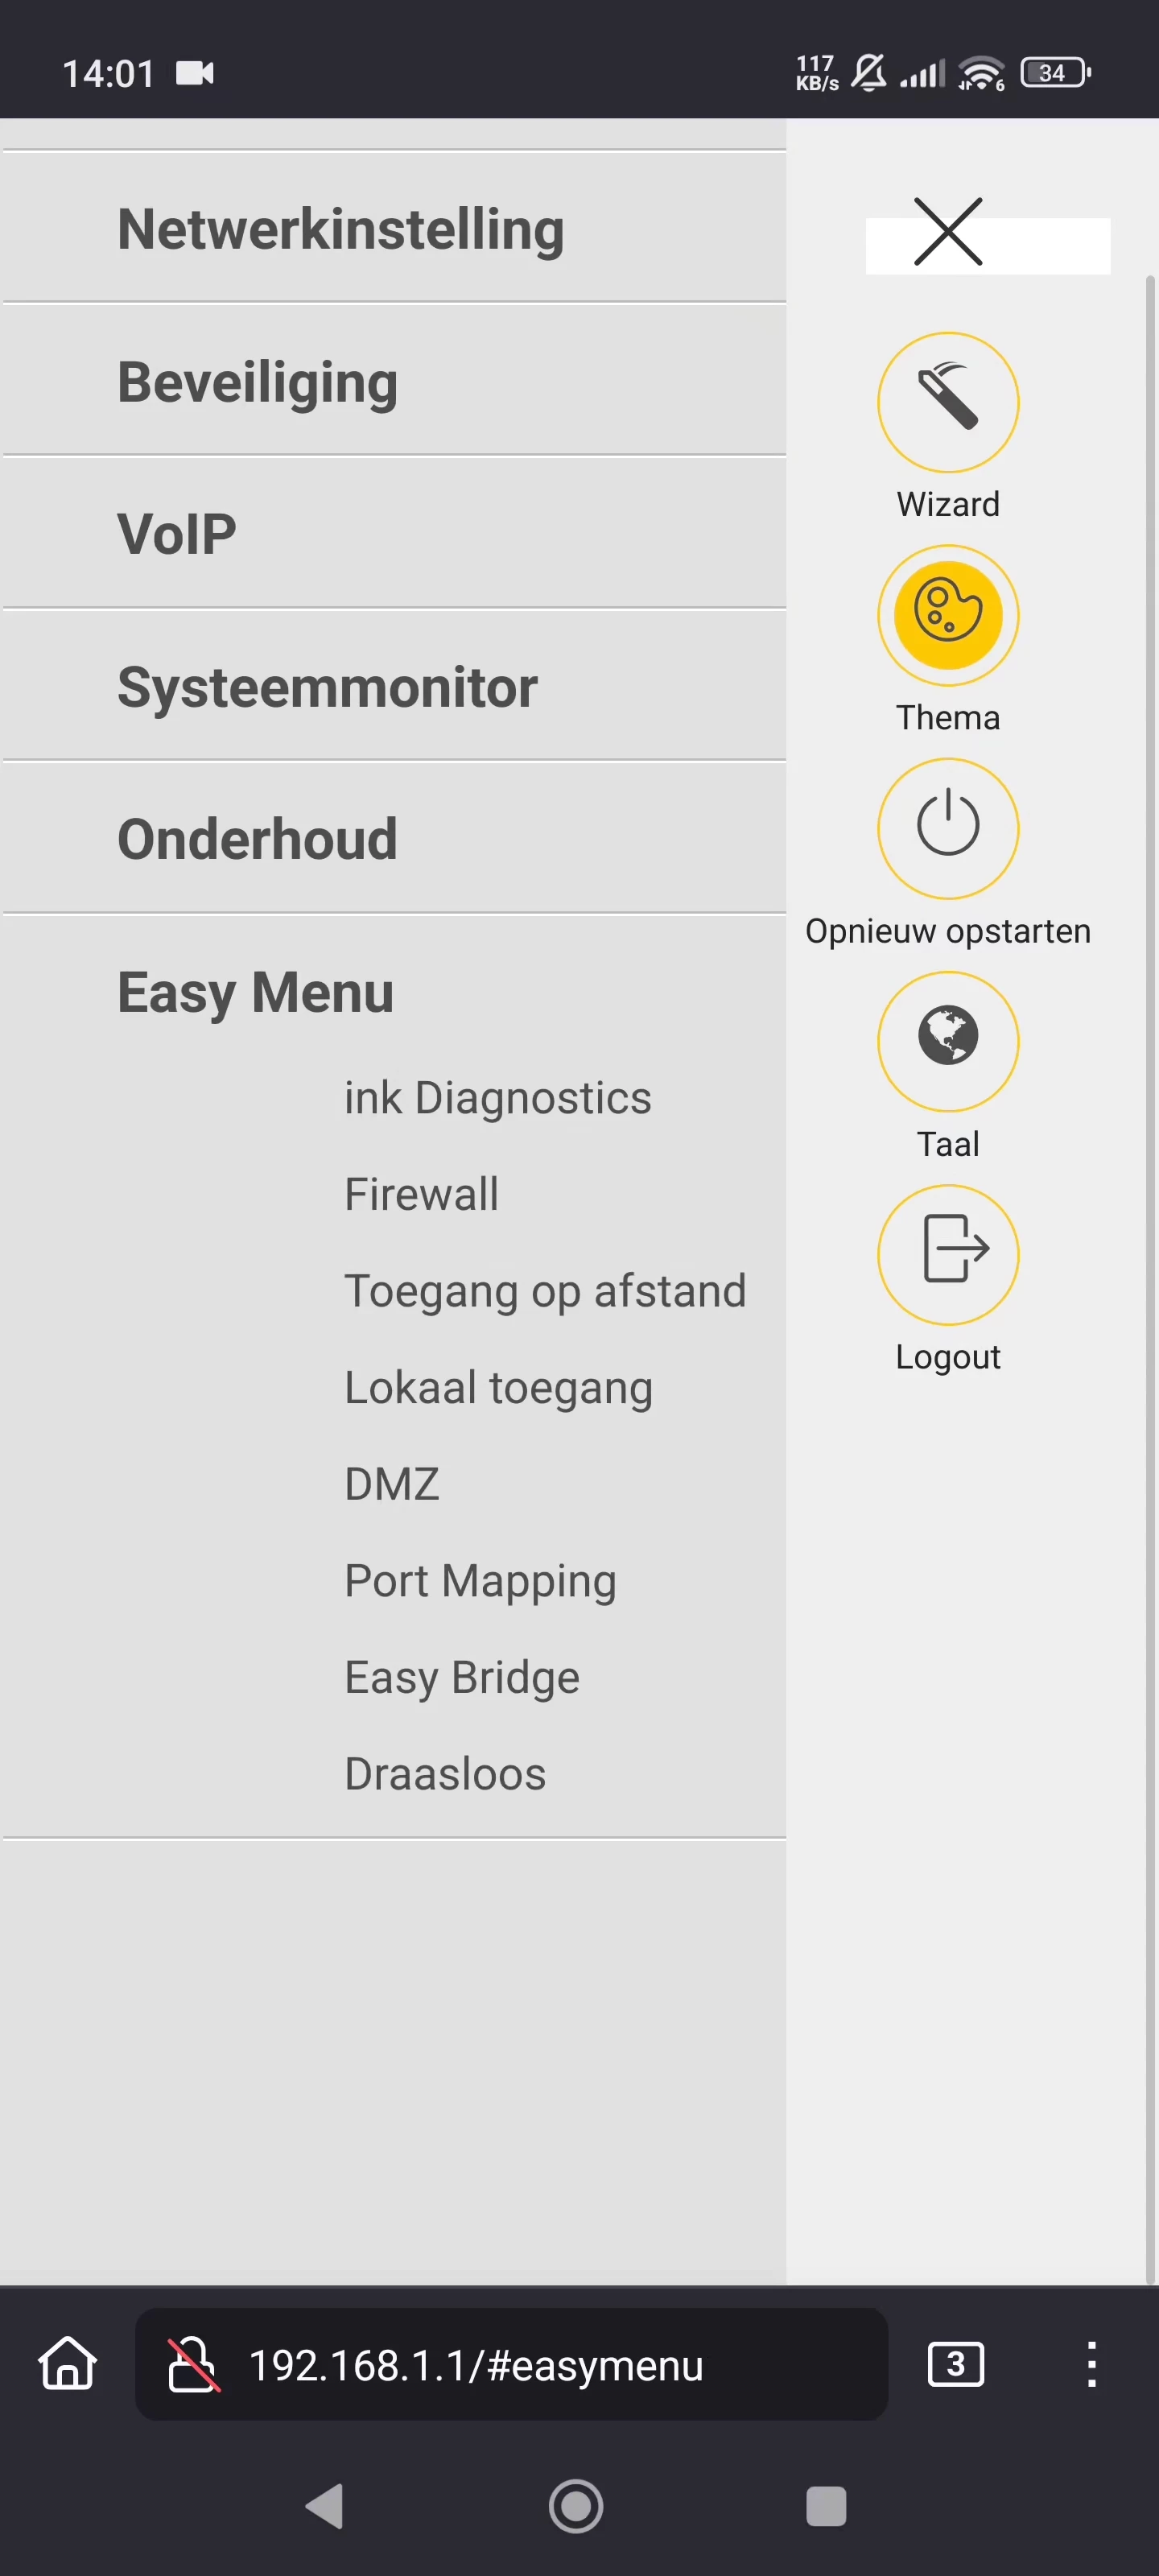Viewport: 1159px width, 2576px height.
Task: Open the Wizard setup icon
Action: coord(948,402)
